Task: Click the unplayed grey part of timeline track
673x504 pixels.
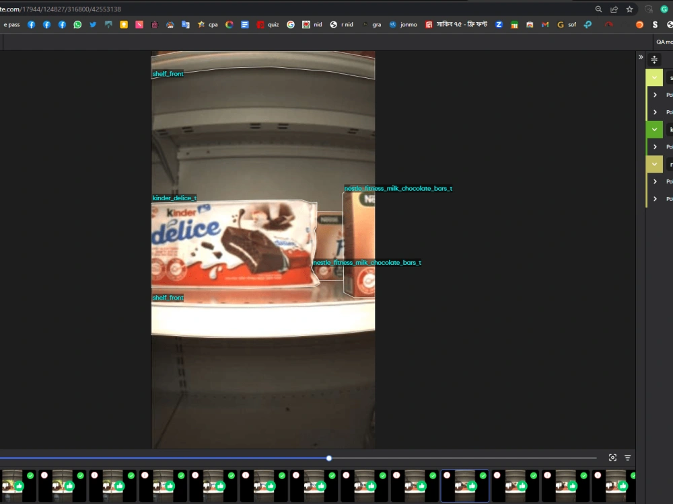Action: (x=464, y=458)
